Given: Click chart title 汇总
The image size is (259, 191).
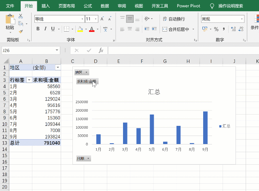Looking at the screenshot, I should [x=154, y=92].
